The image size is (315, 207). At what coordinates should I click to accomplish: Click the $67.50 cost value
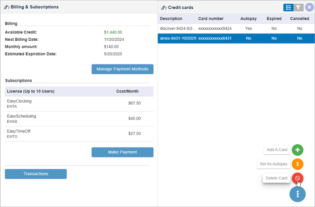[x=135, y=103]
